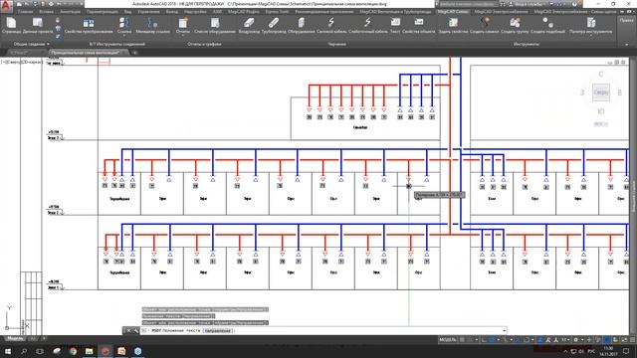The image size is (637, 358).
Task: Open the Главная ribbon tab
Action: tap(26, 12)
